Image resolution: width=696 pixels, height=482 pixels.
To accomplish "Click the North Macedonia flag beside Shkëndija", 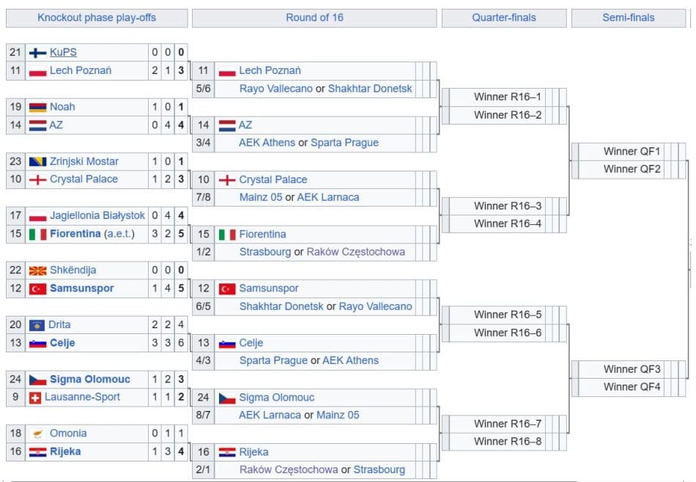I will [37, 270].
